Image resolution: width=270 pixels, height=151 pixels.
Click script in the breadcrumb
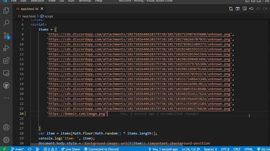(49, 16)
